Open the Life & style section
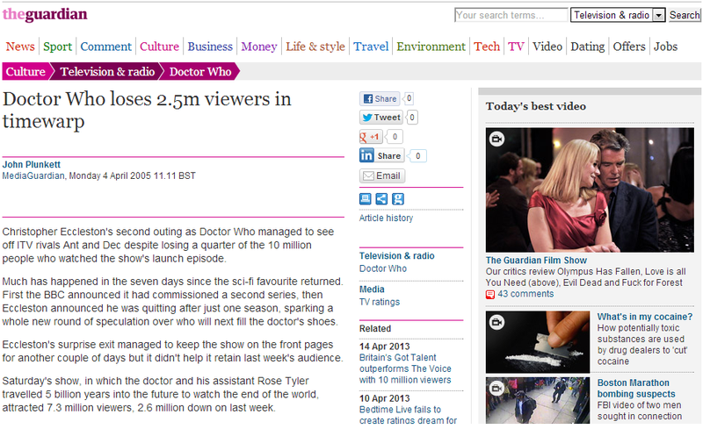703x429 pixels. [x=315, y=46]
